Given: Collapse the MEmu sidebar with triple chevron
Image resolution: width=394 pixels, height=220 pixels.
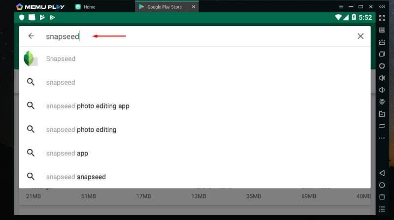Looking at the screenshot, I should 382,6.
